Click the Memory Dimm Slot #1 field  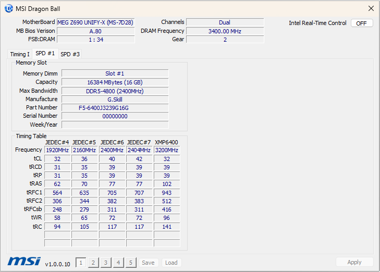(x=115, y=73)
